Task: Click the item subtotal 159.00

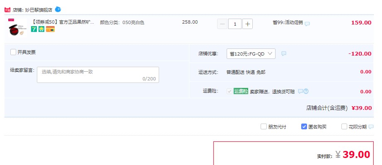Action: (361, 23)
